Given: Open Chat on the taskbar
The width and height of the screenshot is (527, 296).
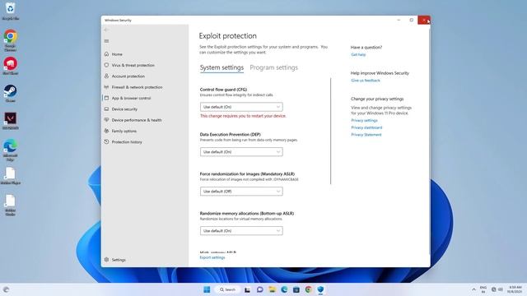Looking at the screenshot, I should 260,289.
